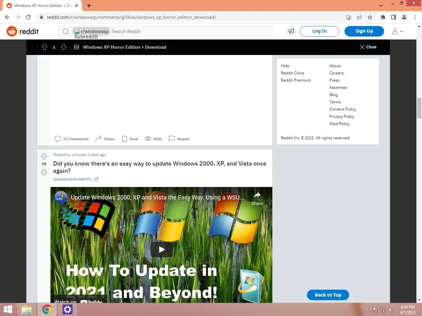Viewport: 422px width, 316px height.
Task: Click the YouTube video Share arrow
Action: [x=257, y=198]
